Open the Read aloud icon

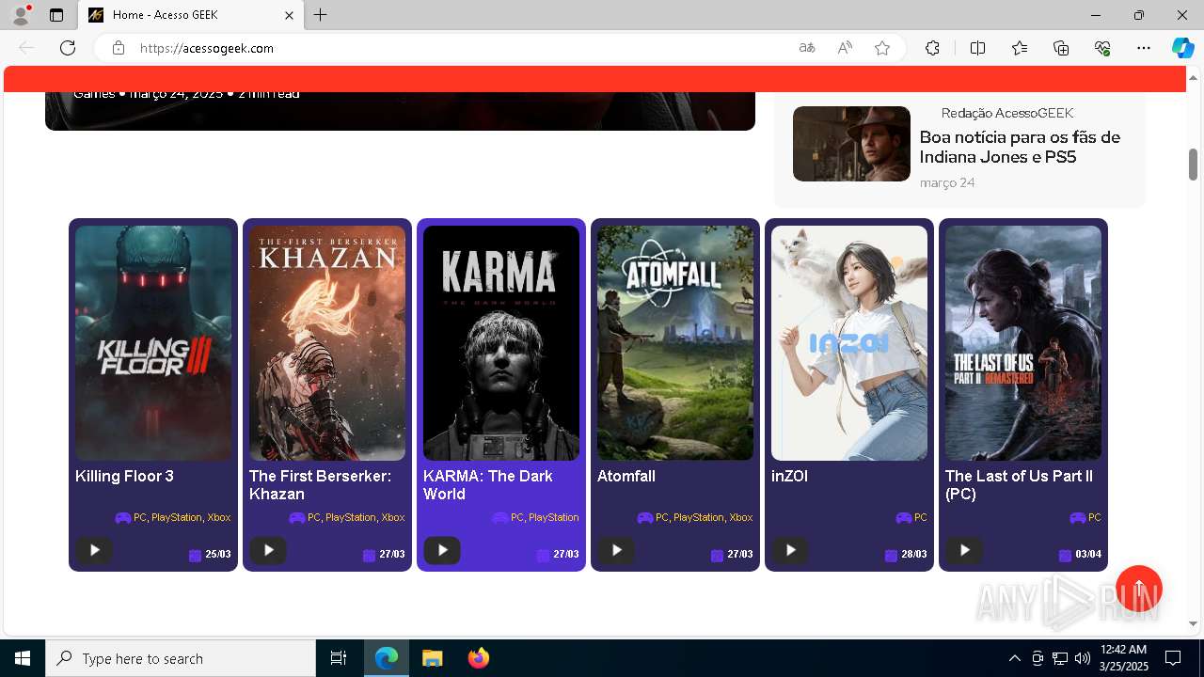tap(845, 48)
